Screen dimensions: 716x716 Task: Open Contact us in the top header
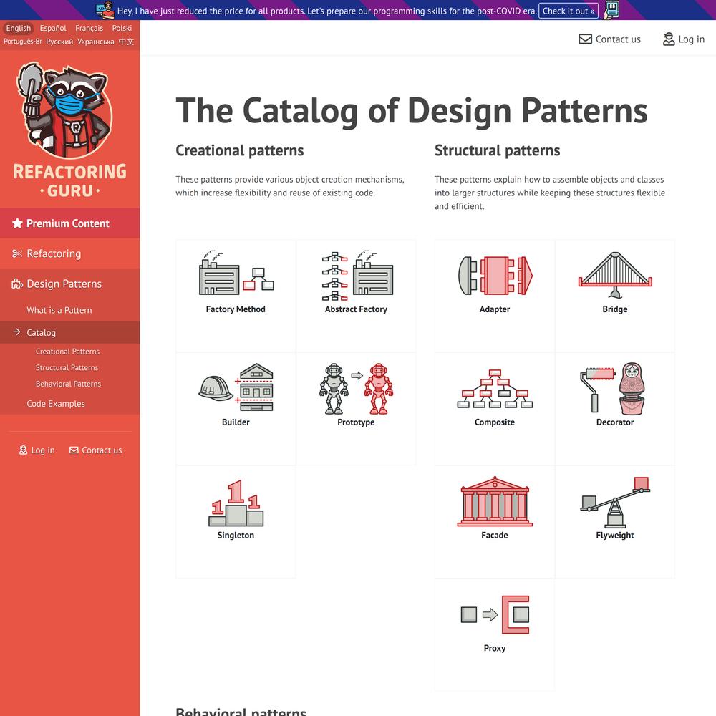point(609,39)
